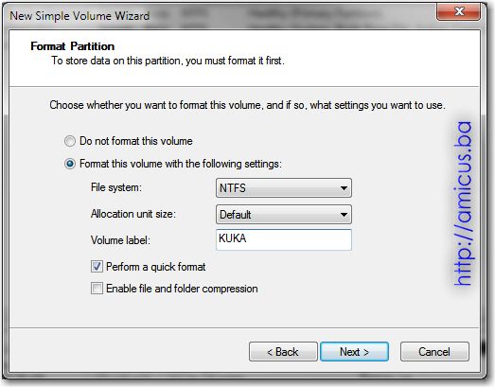Click the Volume label field containing KUKA
The image size is (495, 387).
(x=284, y=240)
